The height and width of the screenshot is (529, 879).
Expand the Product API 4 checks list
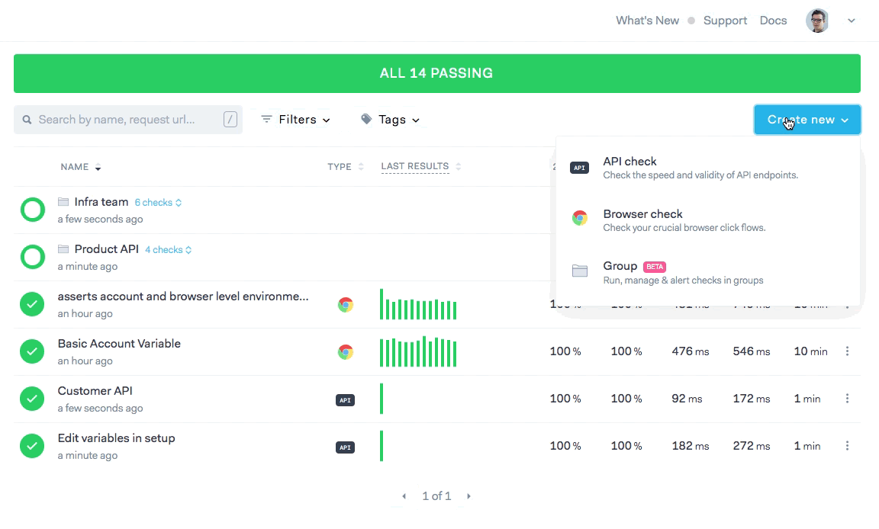coord(168,250)
